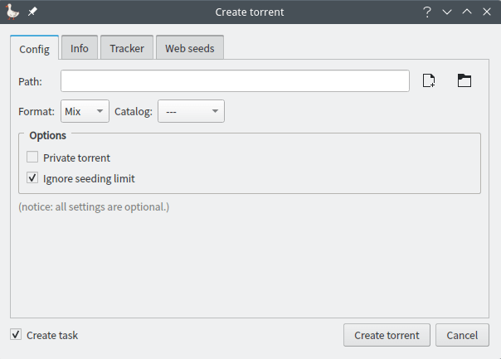Click the add file icon
This screenshot has height=359, width=501.
point(429,80)
